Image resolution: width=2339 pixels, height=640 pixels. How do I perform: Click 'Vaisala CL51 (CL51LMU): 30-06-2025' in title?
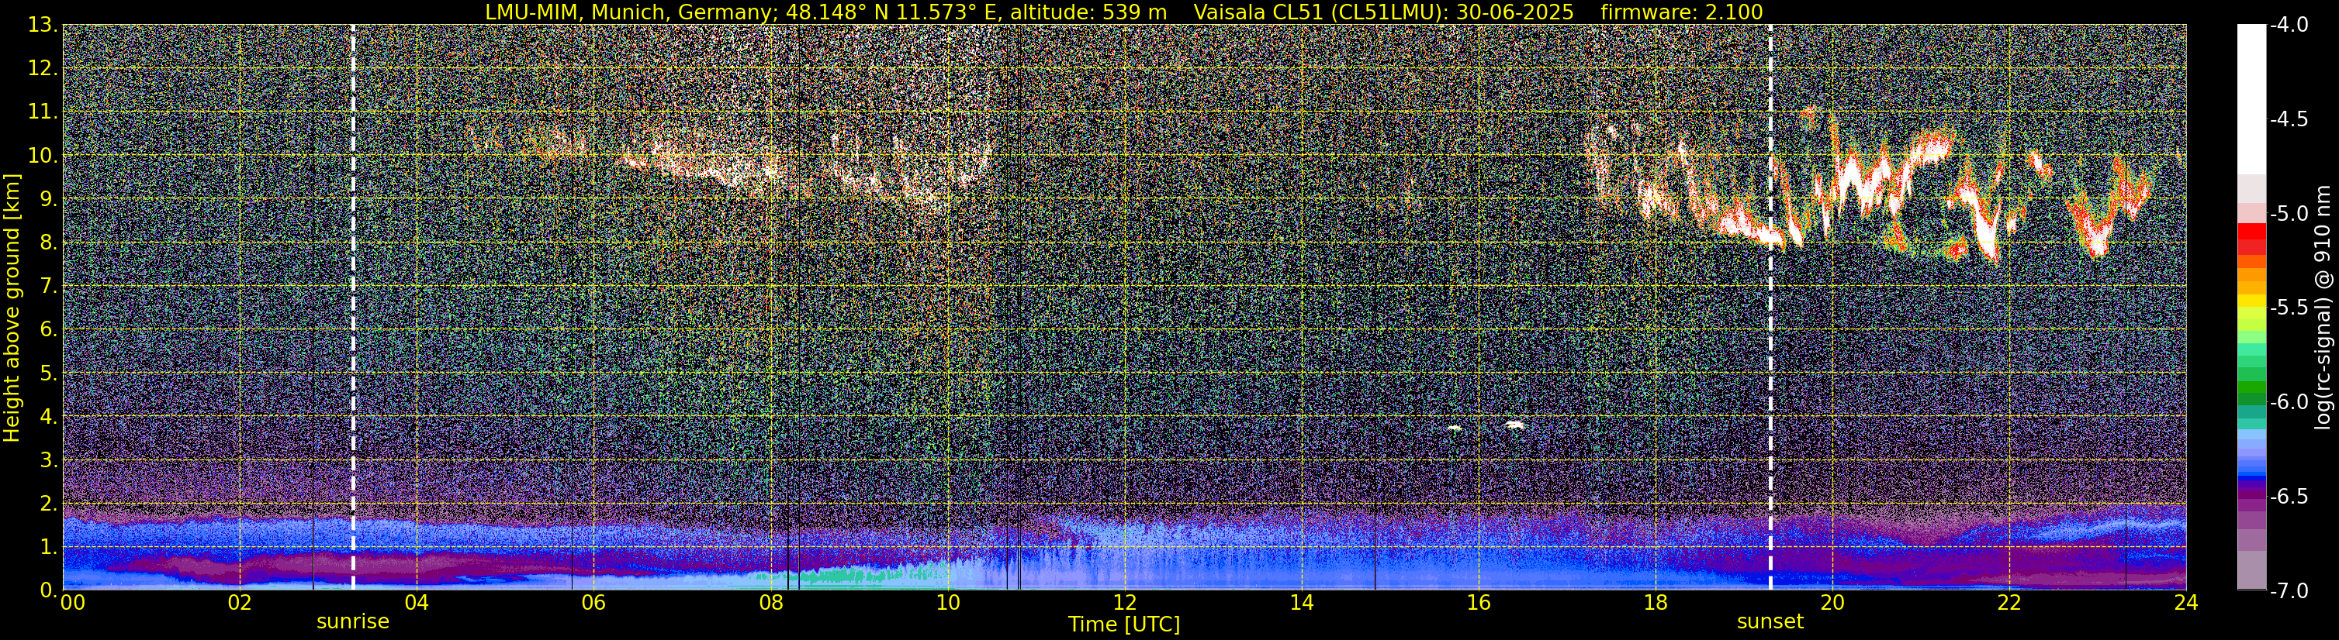[1383, 12]
